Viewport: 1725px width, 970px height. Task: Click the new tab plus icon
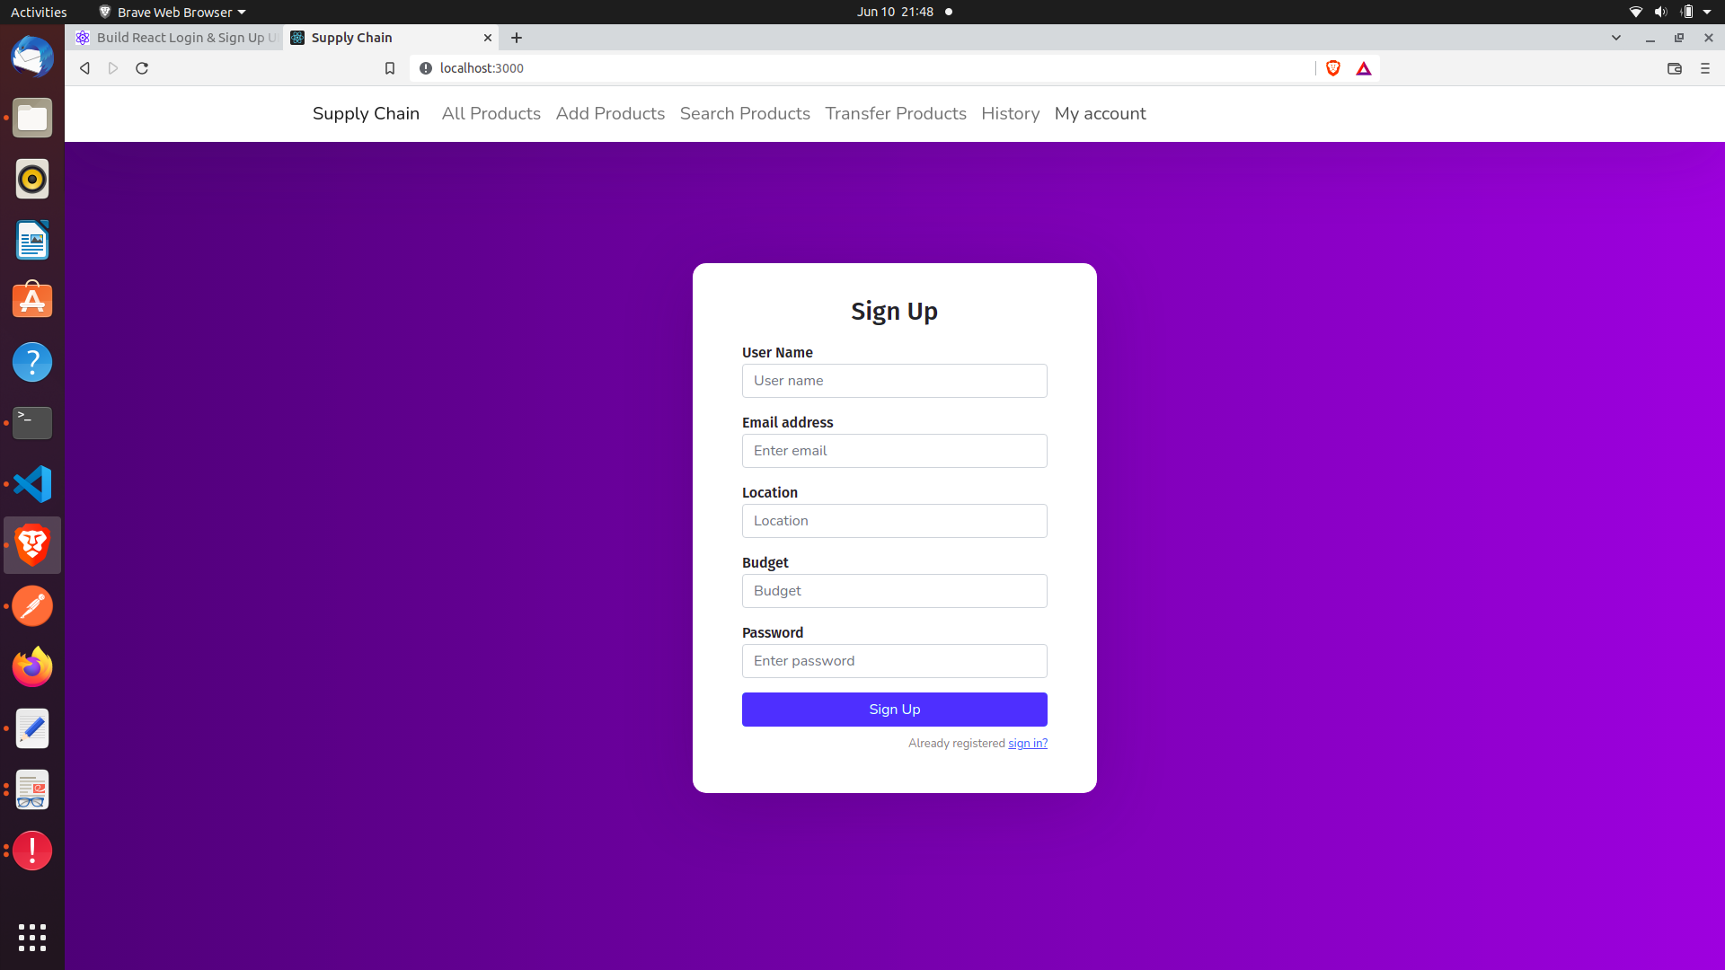(517, 38)
